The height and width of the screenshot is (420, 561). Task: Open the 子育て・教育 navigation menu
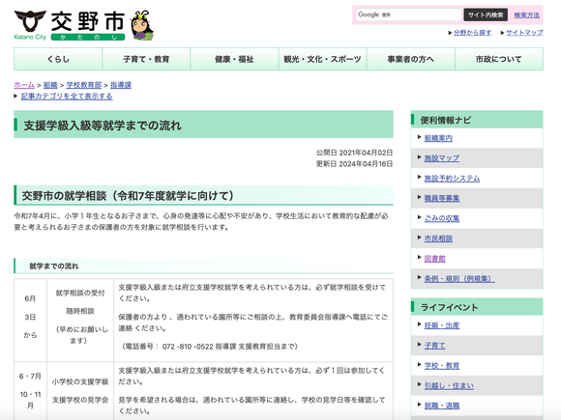[146, 59]
